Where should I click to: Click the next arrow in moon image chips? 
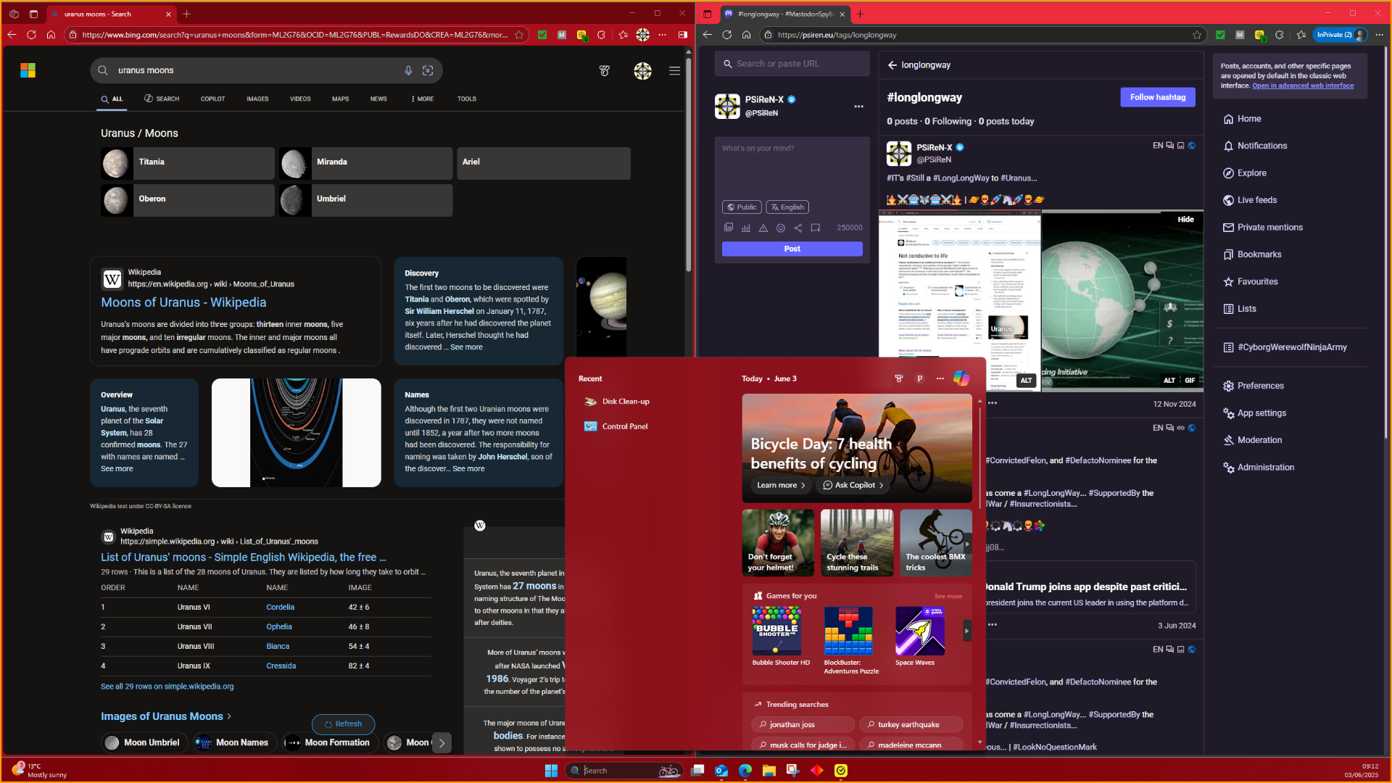442,742
